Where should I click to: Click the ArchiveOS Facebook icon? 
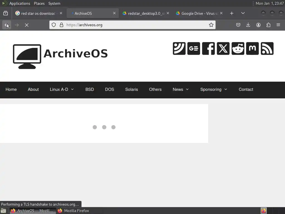tap(208, 48)
